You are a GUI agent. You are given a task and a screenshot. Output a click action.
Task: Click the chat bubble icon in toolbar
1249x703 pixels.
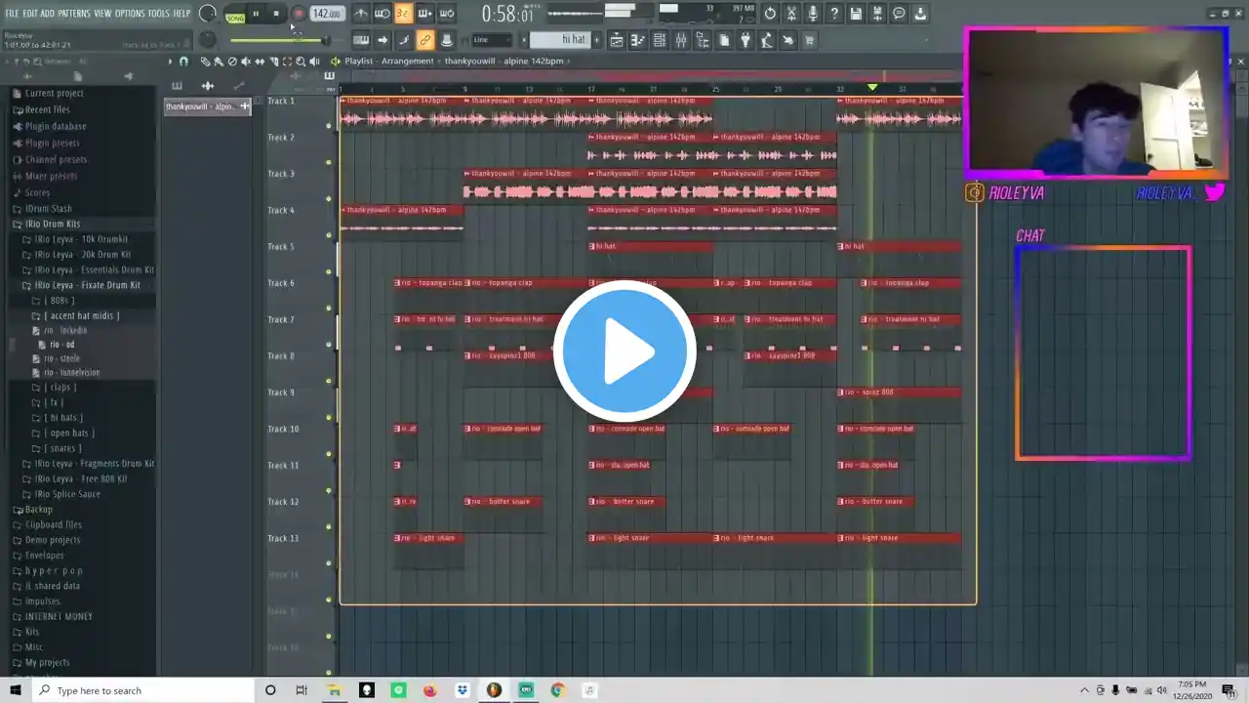click(x=899, y=14)
